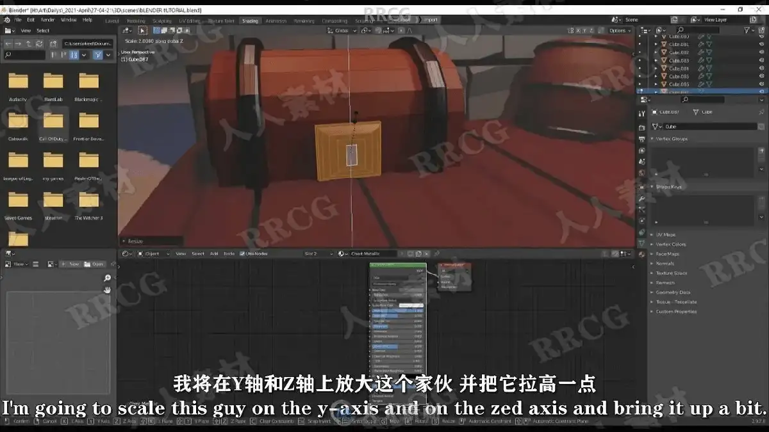Expand the Cube.083 outliner row
Image resolution: width=769 pixels, height=432 pixels.
coord(656,60)
